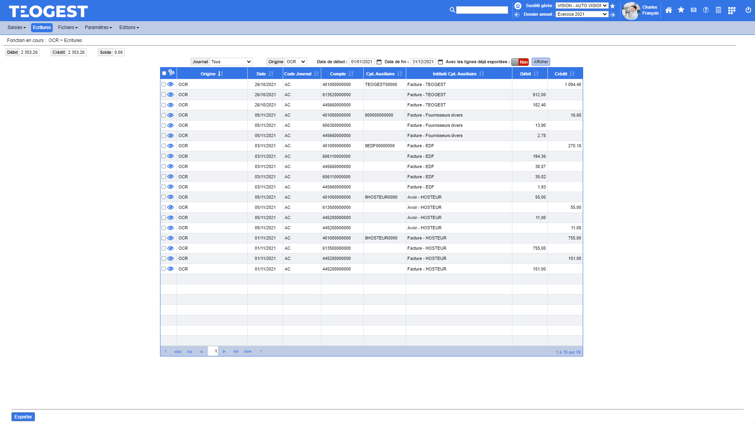Image resolution: width=755 pixels, height=424 pixels.
Task: Click the Afficher button
Action: click(540, 62)
